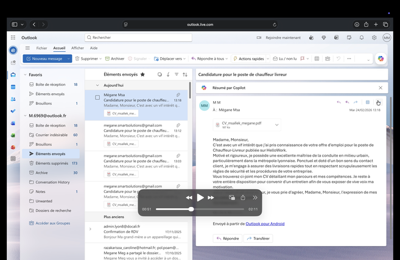This screenshot has width=400, height=260.
Task: Click the reply-all arrow in the email header
Action: 347,102
